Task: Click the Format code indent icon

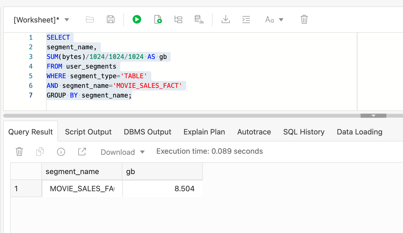Action: 246,19
